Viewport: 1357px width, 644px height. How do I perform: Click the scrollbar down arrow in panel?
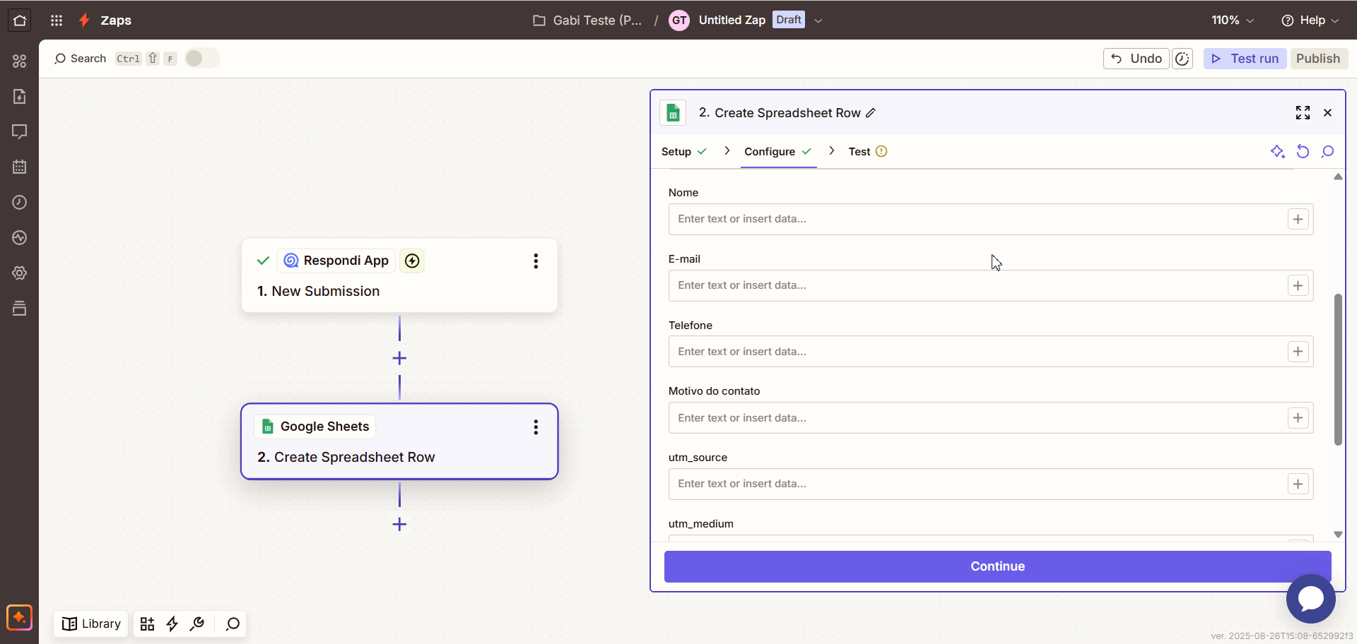(x=1337, y=535)
